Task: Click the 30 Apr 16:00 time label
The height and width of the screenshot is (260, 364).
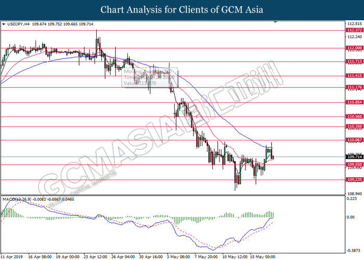Action: (151, 257)
